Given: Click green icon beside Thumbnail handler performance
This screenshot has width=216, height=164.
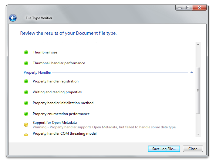Looking at the screenshot, I should pos(26,63).
